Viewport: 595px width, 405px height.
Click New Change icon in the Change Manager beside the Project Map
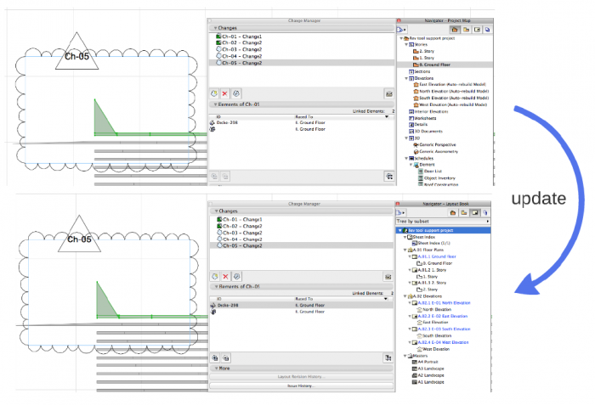(x=214, y=93)
